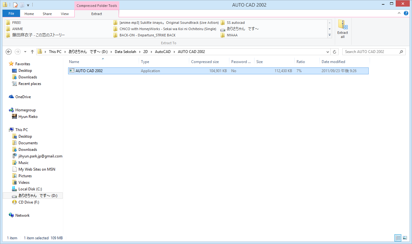
Task: Switch to the Home ribbon tab
Action: (29, 14)
